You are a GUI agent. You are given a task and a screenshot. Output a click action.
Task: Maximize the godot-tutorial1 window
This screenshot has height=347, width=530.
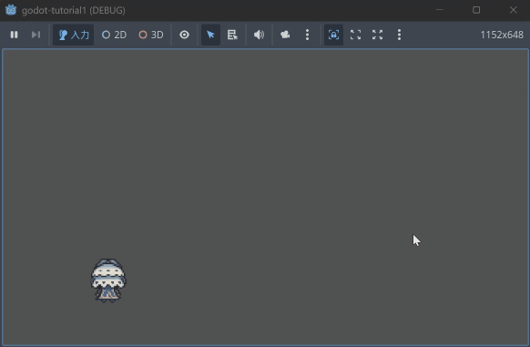476,10
